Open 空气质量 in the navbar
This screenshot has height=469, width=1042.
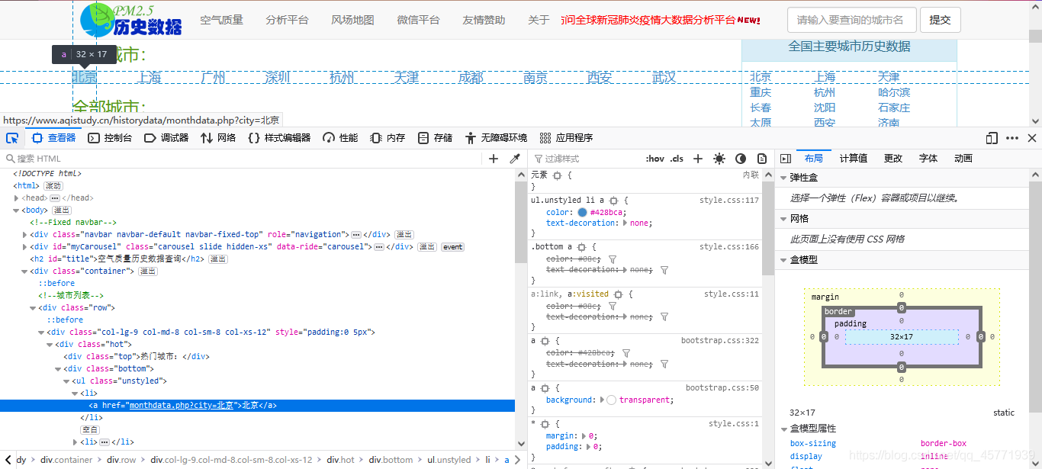[221, 20]
